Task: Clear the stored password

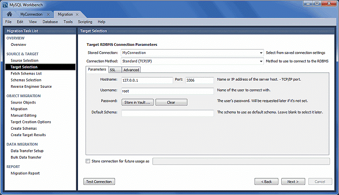Action: (x=171, y=102)
